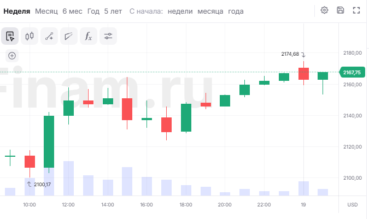This screenshot has height=219, width=369.
Task: Click the red candle at the 19 date mark
Action: pos(303,74)
